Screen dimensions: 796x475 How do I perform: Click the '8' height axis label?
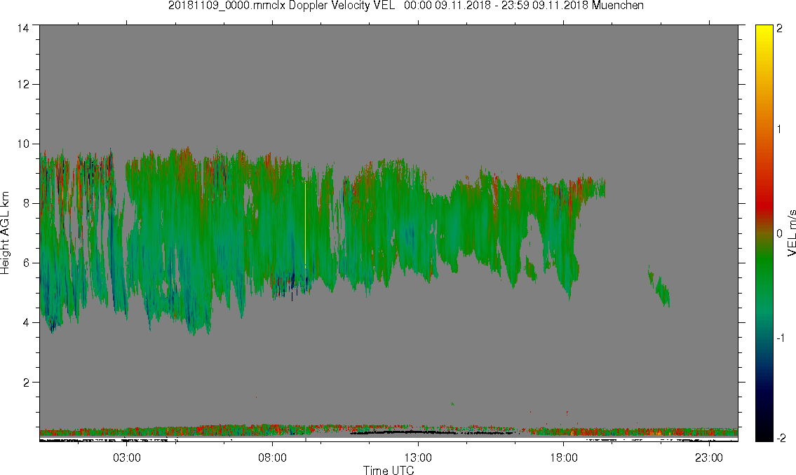(25, 203)
